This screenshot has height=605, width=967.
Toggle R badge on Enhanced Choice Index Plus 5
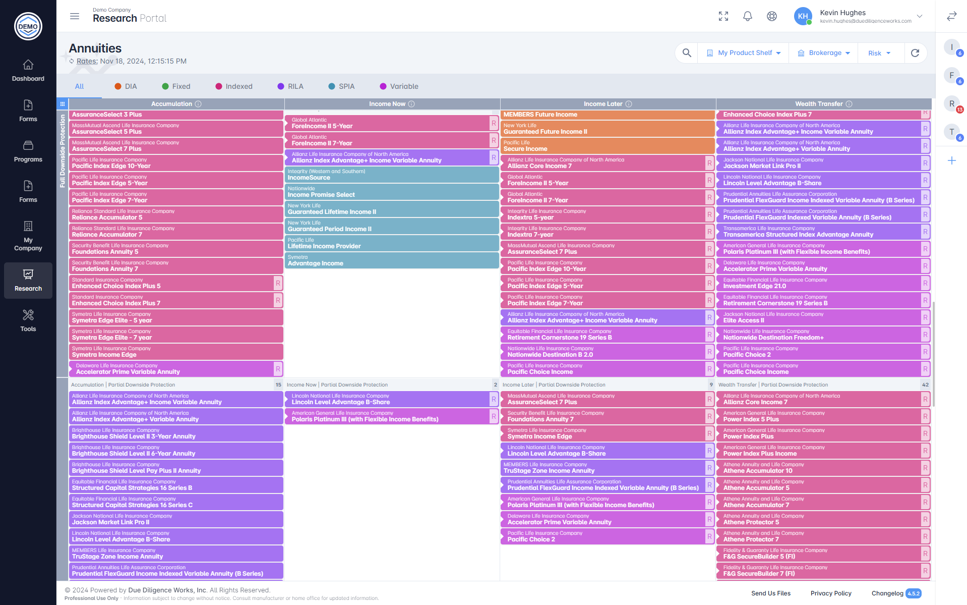point(278,283)
